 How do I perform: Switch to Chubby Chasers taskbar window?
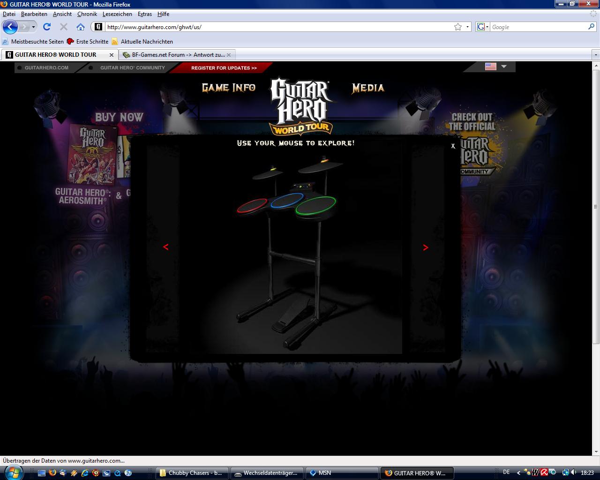click(x=192, y=473)
